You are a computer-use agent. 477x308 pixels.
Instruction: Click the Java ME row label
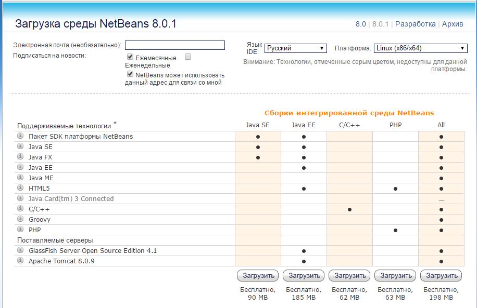tap(41, 178)
